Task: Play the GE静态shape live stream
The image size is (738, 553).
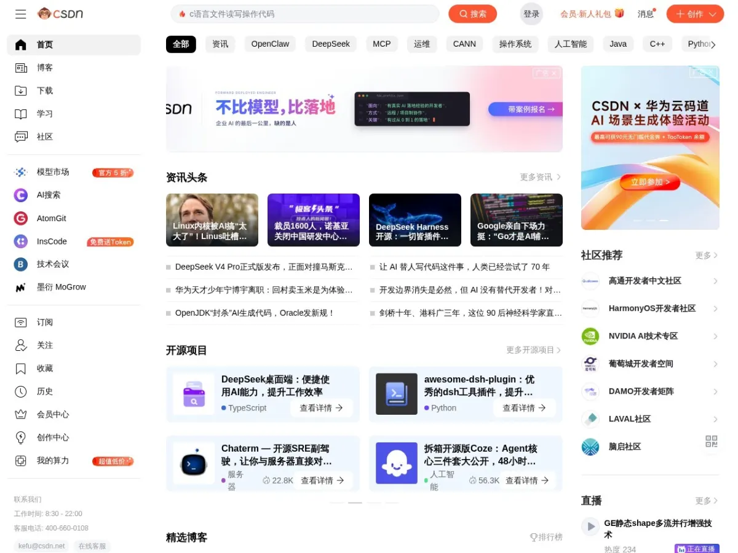Action: (590, 527)
